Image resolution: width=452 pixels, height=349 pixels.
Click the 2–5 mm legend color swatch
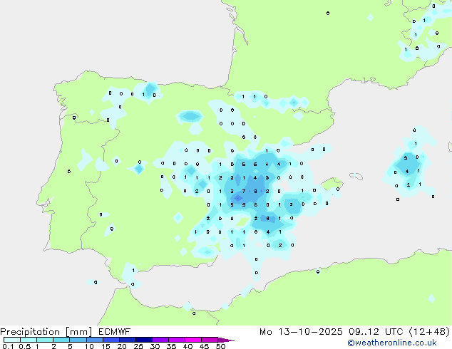pos(61,340)
